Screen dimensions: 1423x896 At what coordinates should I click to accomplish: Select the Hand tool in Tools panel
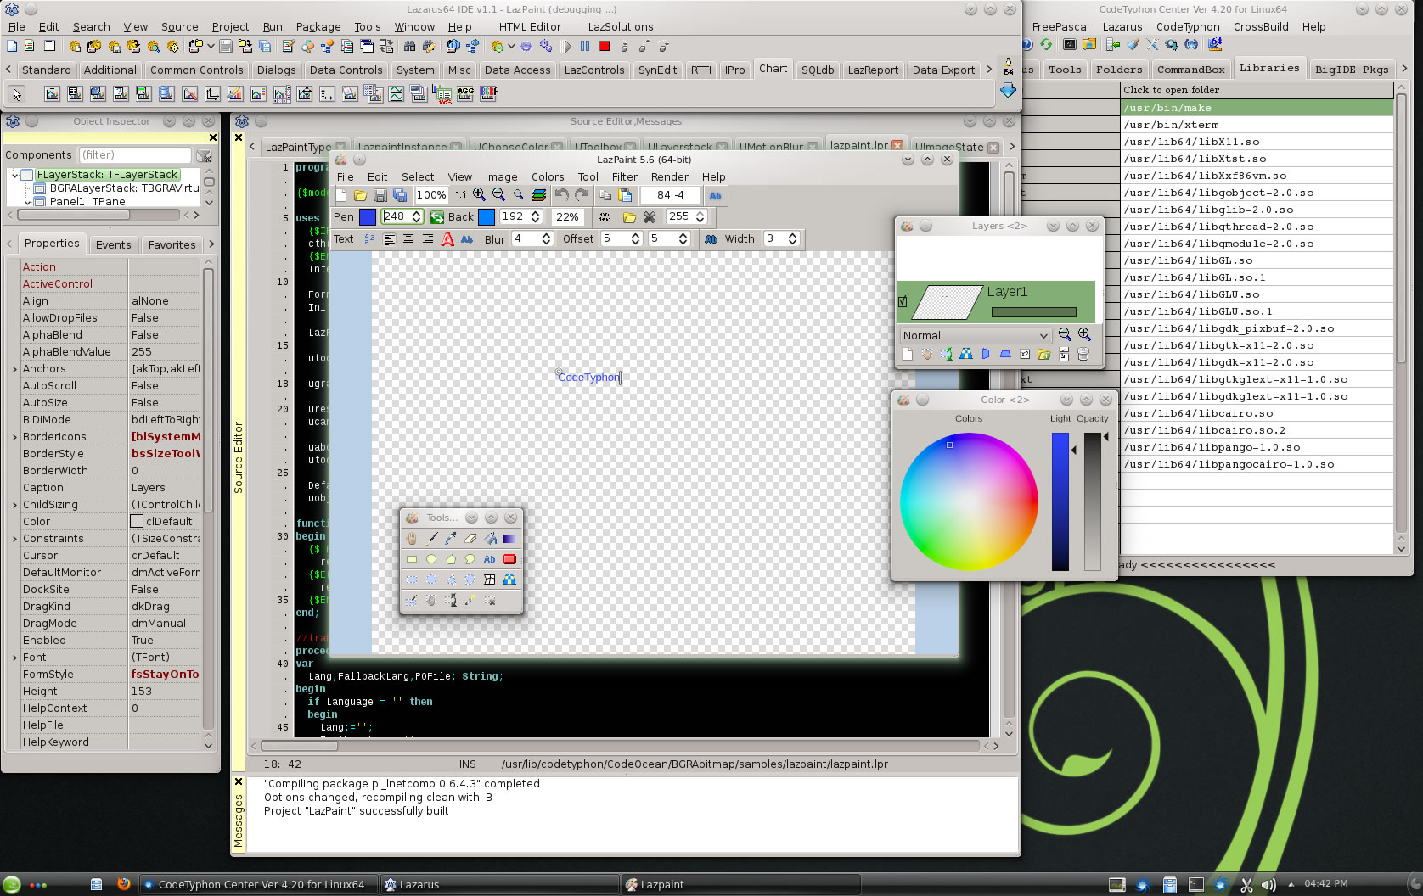[412, 539]
